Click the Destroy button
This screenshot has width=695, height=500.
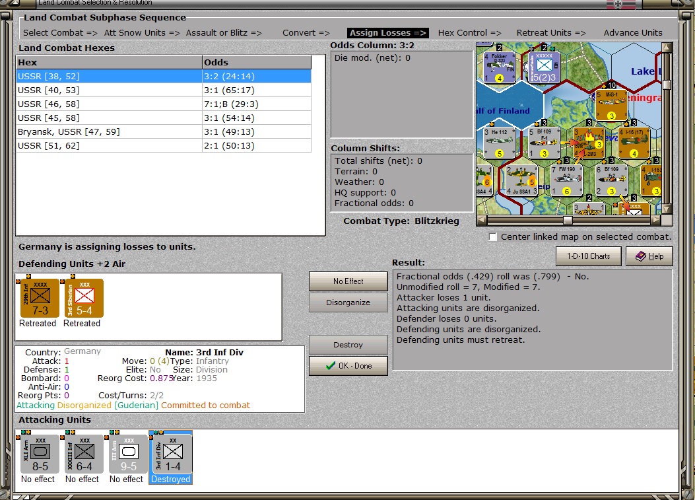coord(348,345)
